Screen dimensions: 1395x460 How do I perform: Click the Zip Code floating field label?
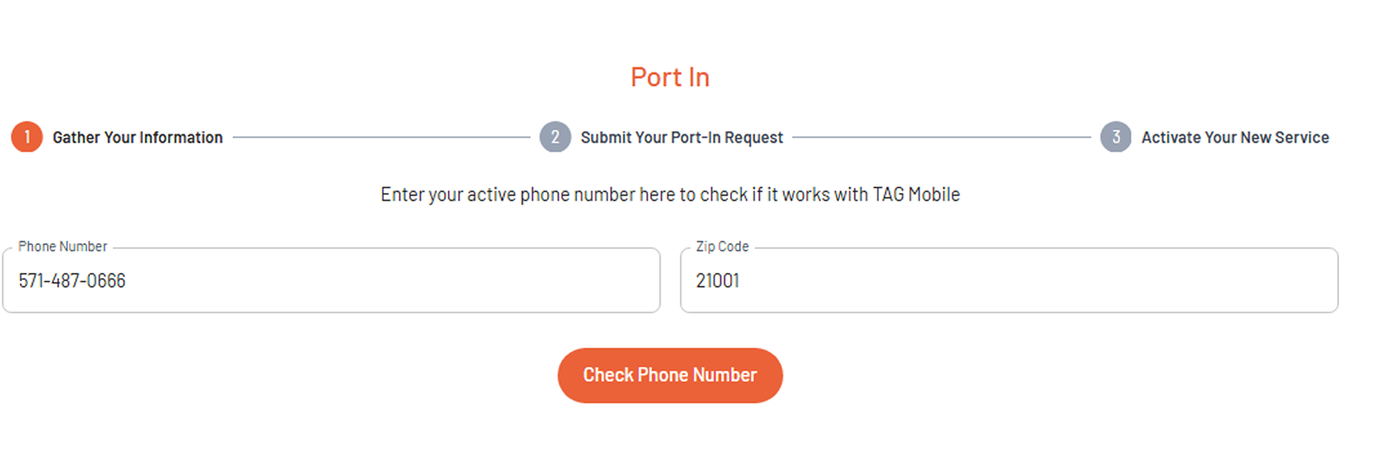click(x=722, y=246)
